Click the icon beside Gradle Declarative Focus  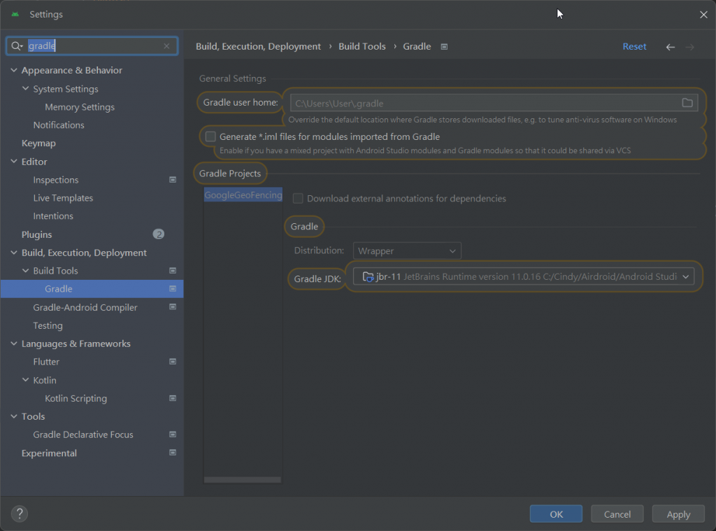173,434
